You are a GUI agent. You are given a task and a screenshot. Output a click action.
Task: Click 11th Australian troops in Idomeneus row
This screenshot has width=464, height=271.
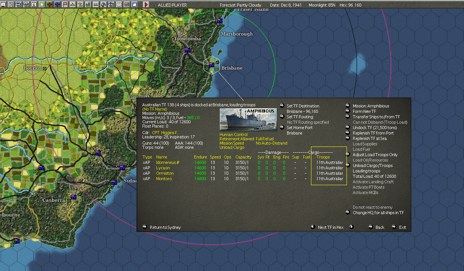point(330,162)
